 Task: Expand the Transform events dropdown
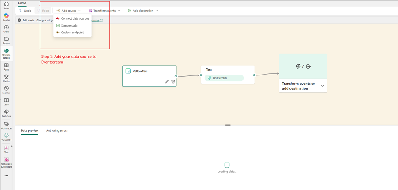(x=105, y=11)
